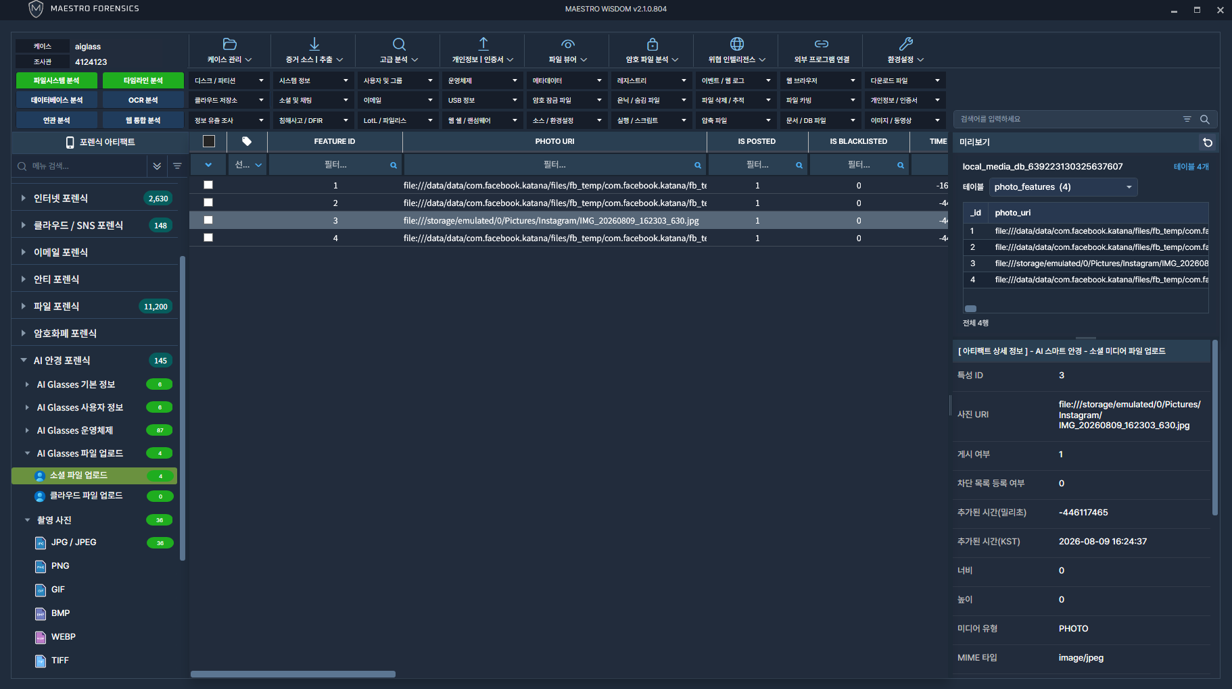The height and width of the screenshot is (689, 1232).
Task: Expand the 인터넷 포렌식 tree node
Action: [x=24, y=199]
